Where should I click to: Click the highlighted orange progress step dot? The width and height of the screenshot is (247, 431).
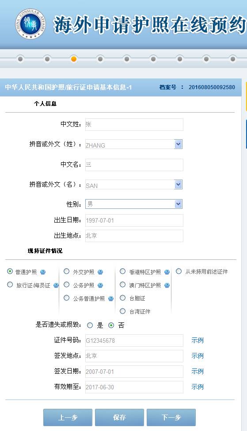(74, 59)
